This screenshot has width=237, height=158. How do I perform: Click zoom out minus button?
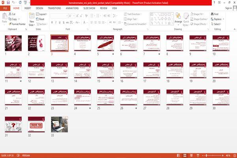coord(203,155)
